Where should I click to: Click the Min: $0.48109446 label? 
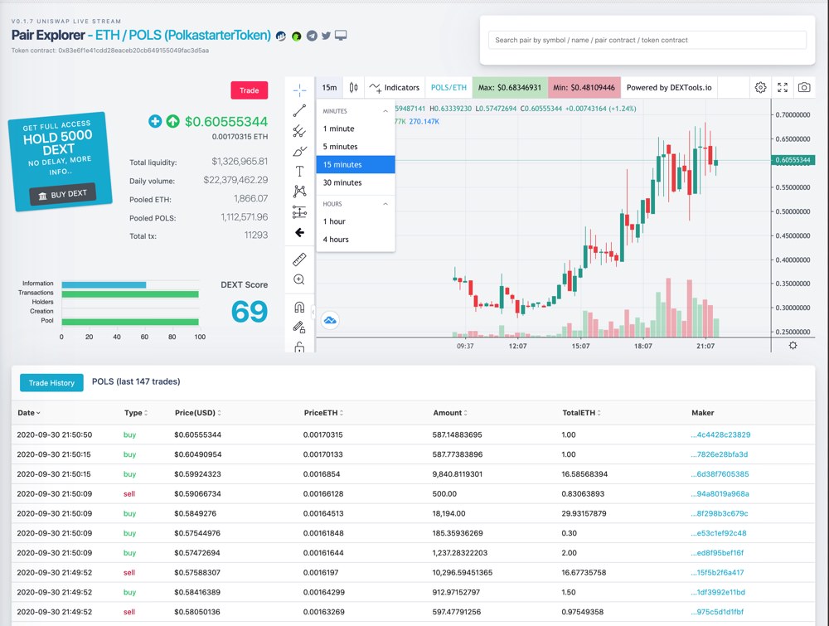pos(584,88)
